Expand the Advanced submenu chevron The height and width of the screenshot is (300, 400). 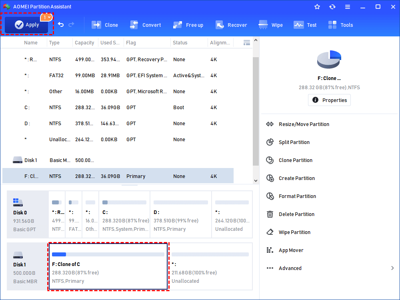392,268
